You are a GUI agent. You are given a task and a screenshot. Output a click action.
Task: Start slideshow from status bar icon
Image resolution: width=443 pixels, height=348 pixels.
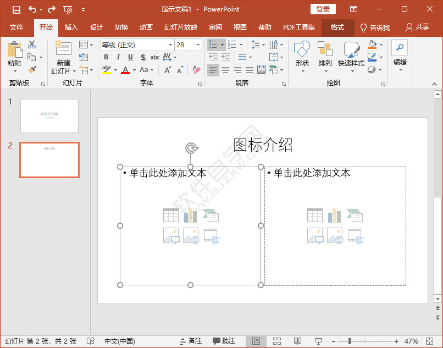318,341
